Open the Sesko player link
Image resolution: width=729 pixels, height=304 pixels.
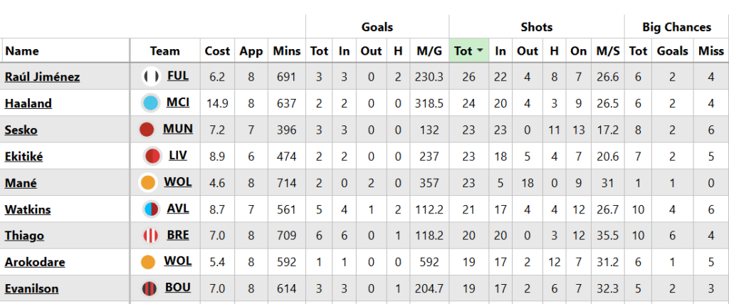tap(21, 130)
